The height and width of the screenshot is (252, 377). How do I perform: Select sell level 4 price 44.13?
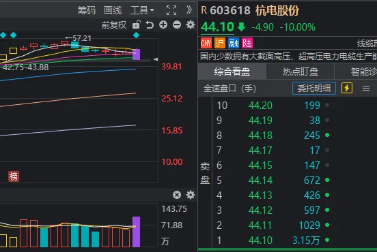tap(260, 195)
